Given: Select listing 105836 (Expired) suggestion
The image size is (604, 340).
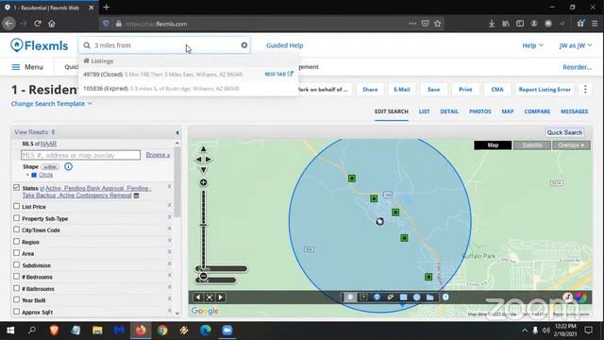Looking at the screenshot, I should click(161, 88).
